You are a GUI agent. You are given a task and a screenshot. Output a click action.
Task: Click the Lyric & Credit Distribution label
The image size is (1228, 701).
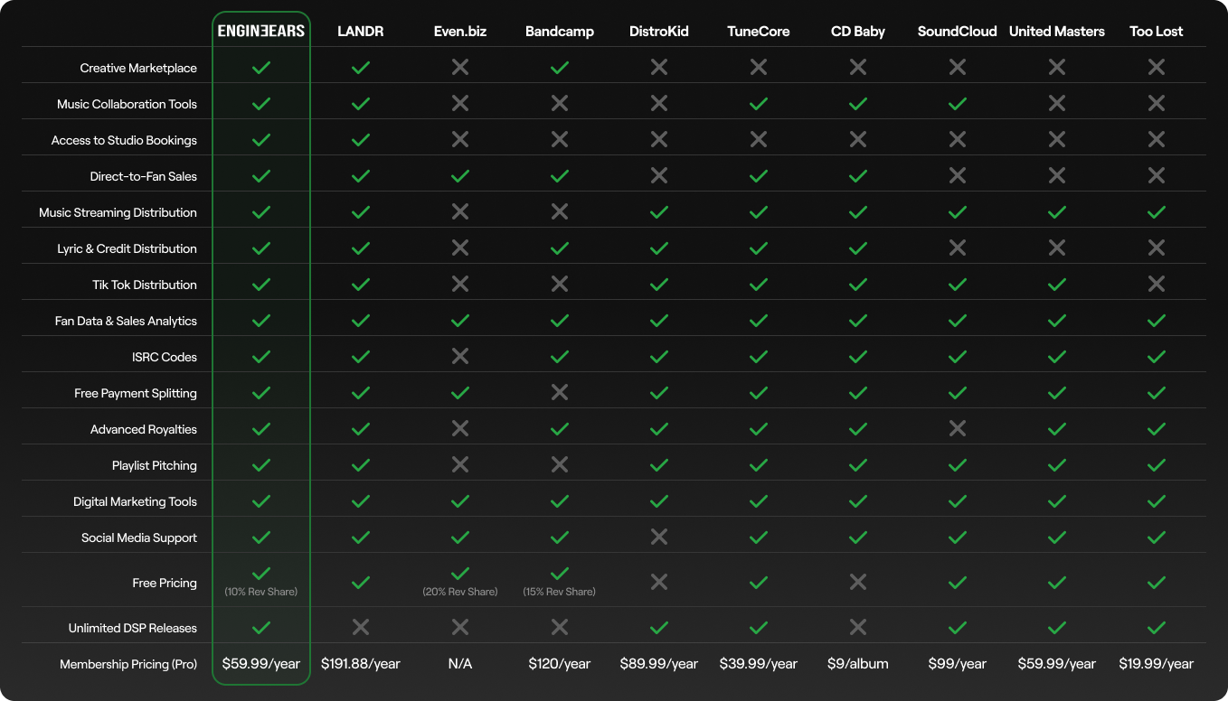click(x=127, y=248)
